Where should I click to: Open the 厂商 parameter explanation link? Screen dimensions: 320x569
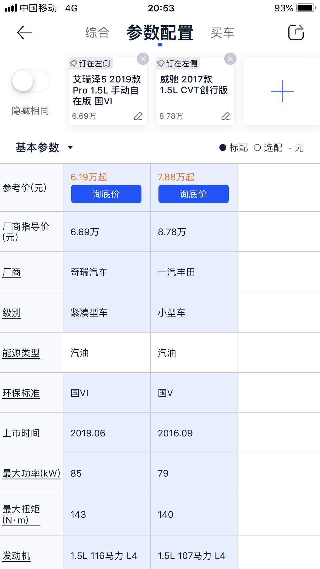[12, 272]
